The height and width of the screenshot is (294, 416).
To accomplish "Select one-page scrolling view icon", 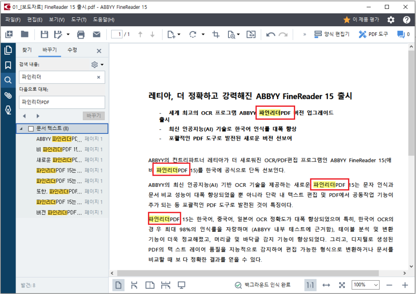I will 134,285.
